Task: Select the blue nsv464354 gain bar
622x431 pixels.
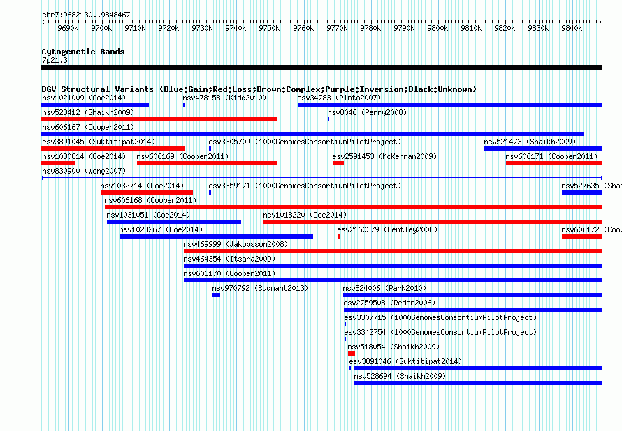Action: point(393,266)
